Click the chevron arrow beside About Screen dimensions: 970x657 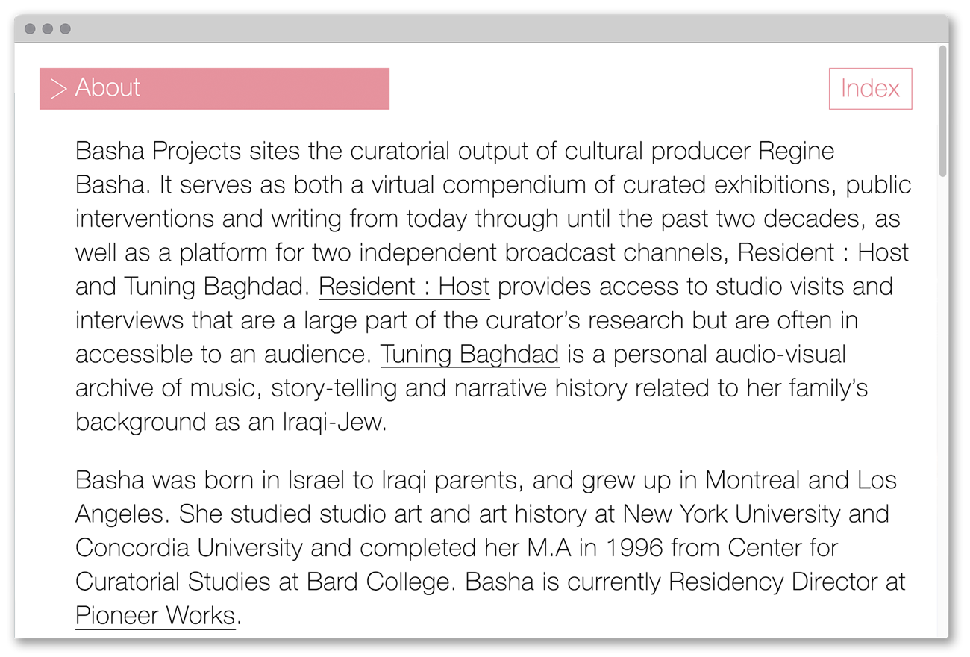58,89
